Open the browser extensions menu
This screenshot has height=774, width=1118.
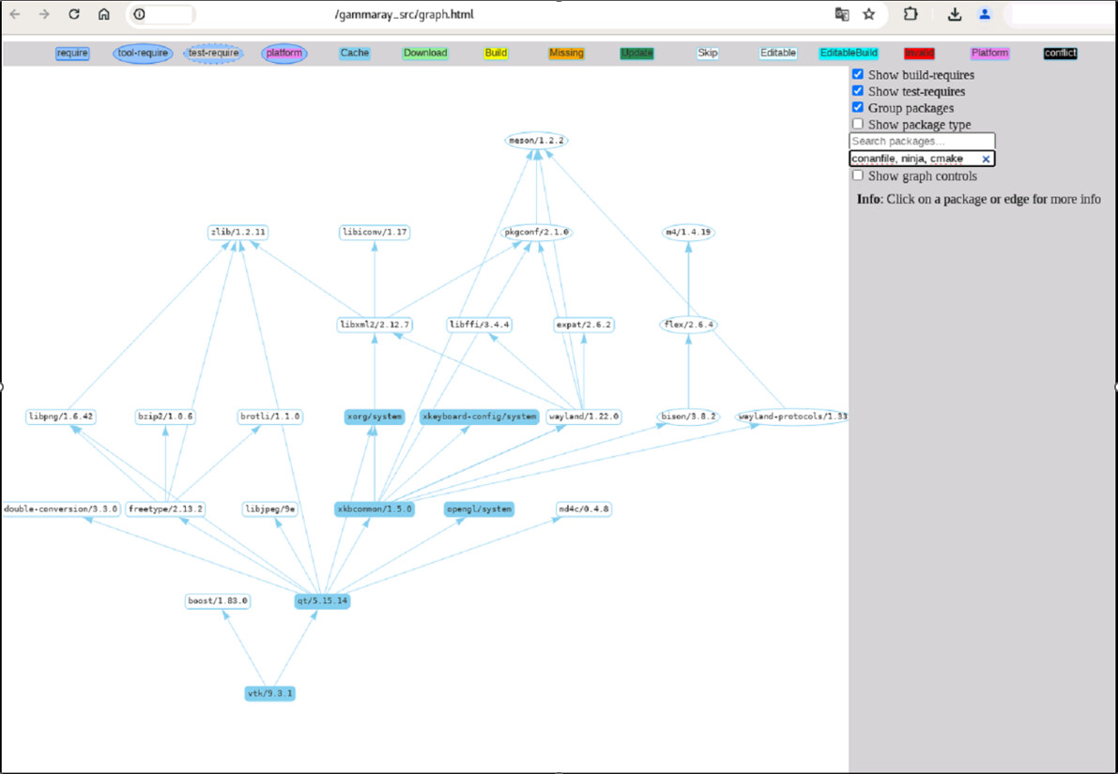coord(911,14)
